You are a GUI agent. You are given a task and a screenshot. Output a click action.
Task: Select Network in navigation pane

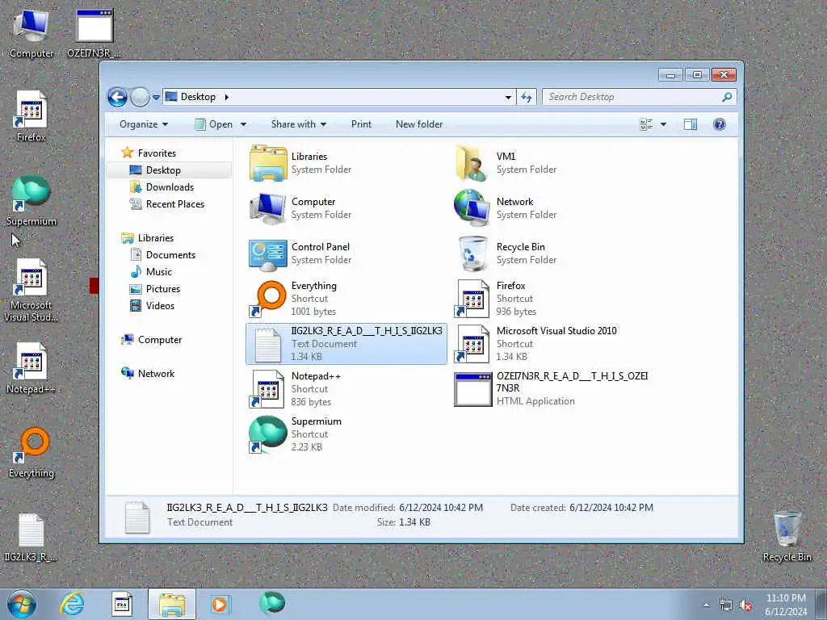tap(156, 373)
